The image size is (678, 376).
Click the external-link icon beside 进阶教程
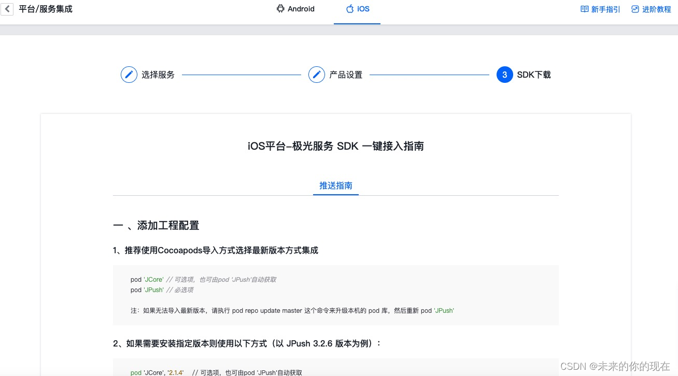coord(634,9)
